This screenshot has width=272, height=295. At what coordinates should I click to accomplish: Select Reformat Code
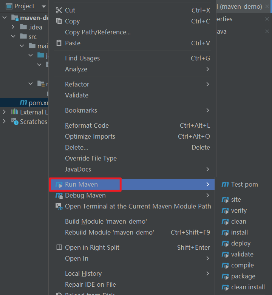point(87,125)
